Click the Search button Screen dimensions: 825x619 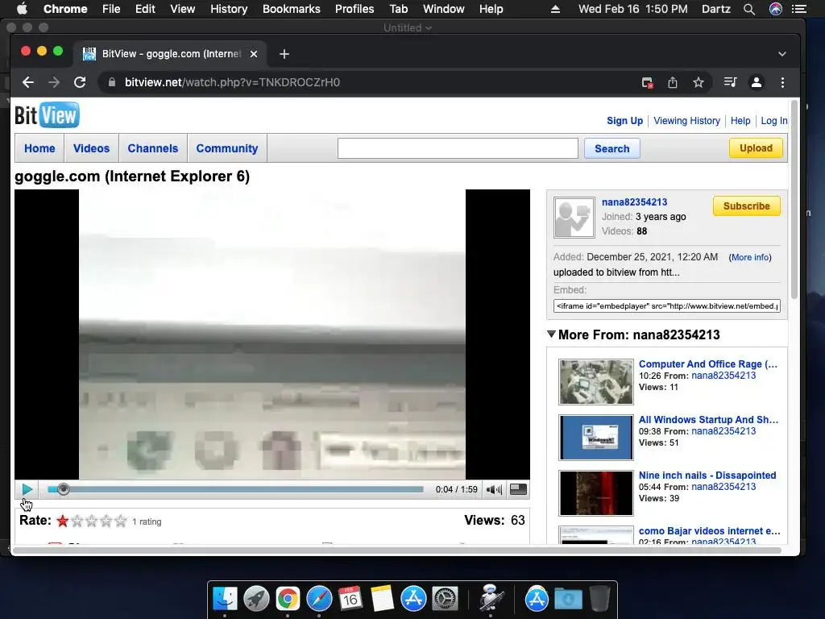[612, 148]
